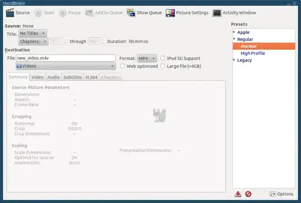Open the Source clapperboard button
This screenshot has height=203, width=301.
point(18,13)
